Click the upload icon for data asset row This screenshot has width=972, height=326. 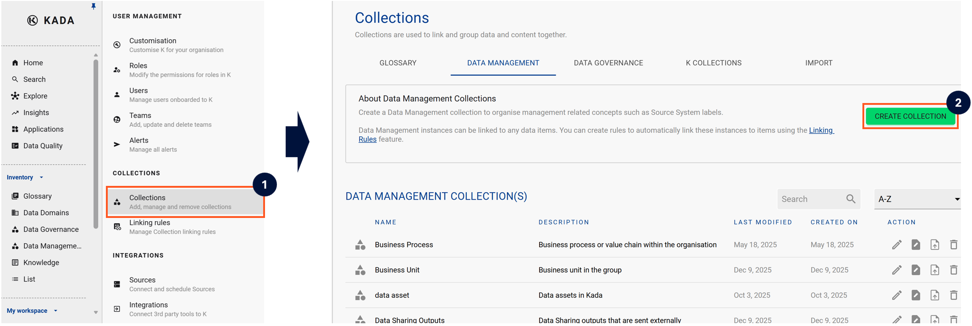[934, 295]
